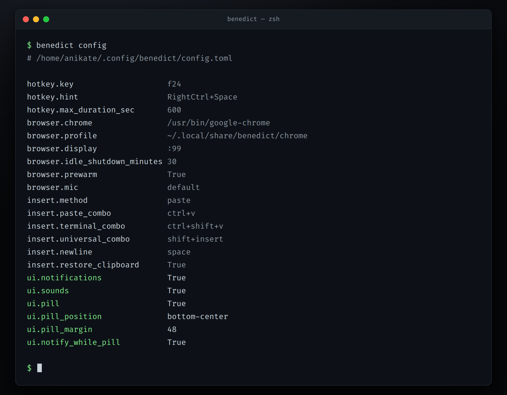Screen dimensions: 507x395
Task: Click the green 'ui.sounds' key
Action: point(48,291)
